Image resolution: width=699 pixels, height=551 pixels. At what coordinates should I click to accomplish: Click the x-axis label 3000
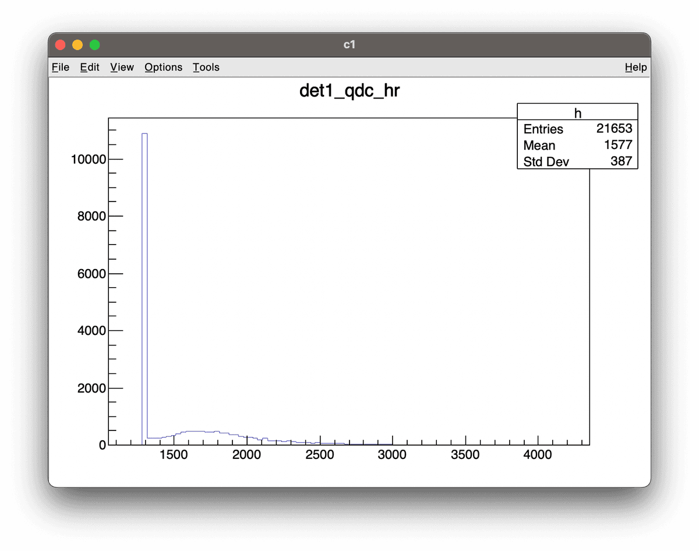pos(392,455)
